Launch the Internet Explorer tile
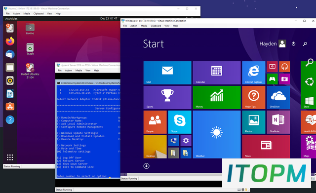 click(253, 73)
